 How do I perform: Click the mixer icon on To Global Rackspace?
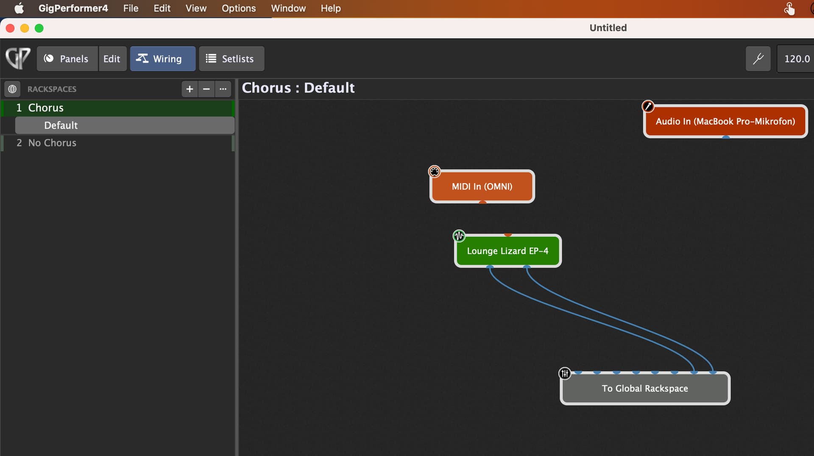click(565, 373)
